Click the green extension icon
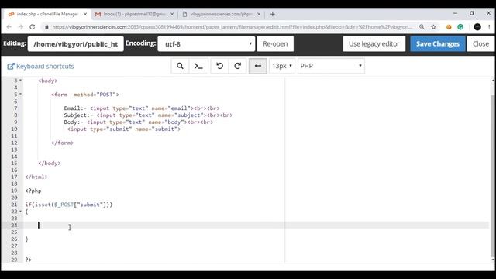 (x=460, y=27)
